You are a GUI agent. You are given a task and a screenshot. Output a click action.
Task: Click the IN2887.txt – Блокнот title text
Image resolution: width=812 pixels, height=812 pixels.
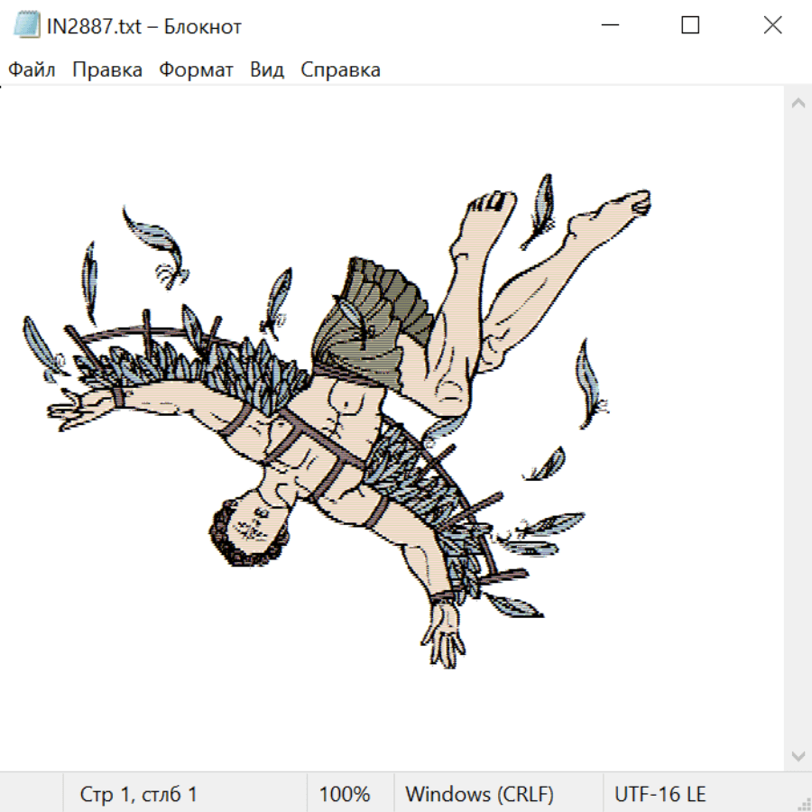click(x=144, y=26)
